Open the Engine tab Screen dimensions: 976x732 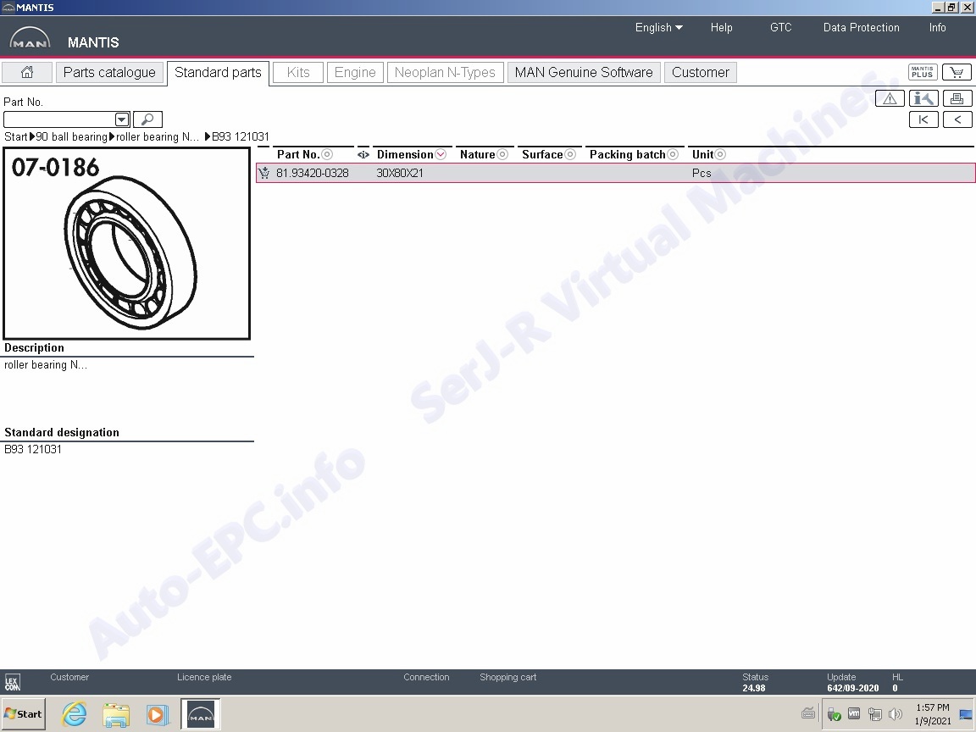355,72
